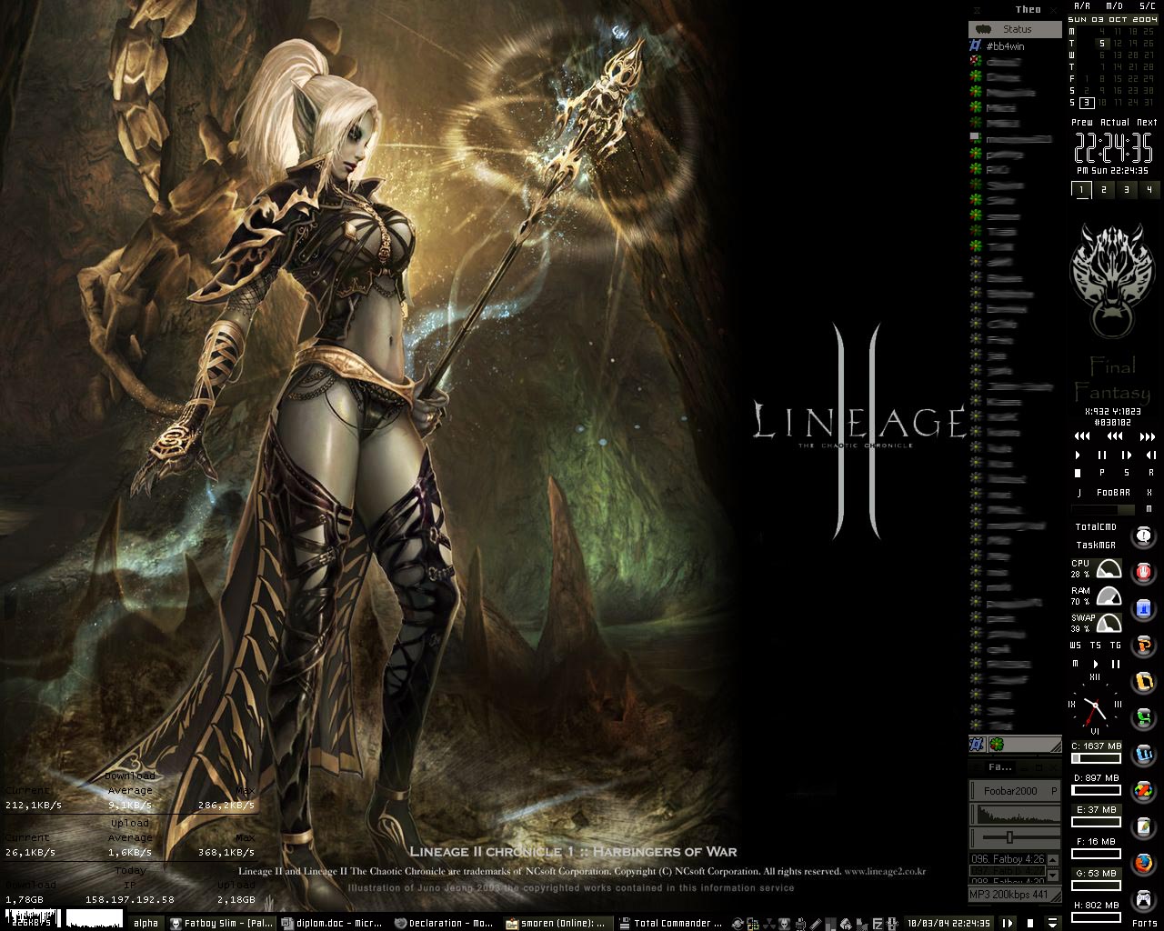This screenshot has height=931, width=1164.
Task: Click the multicolor X icon in the dock
Action: [x=1143, y=790]
